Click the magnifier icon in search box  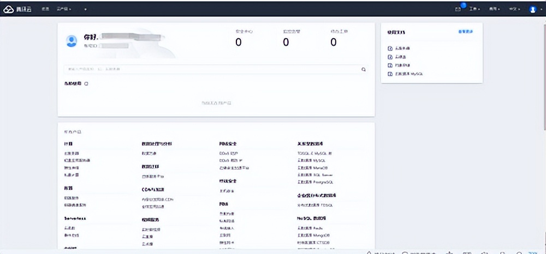pyautogui.click(x=364, y=69)
